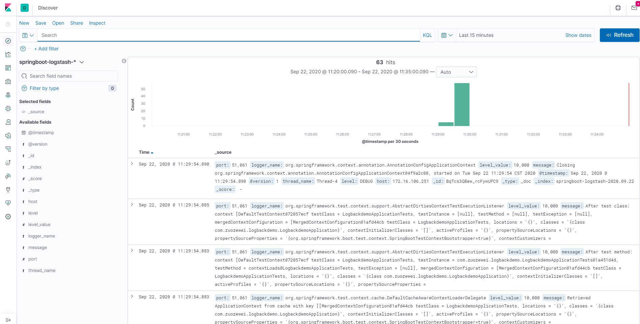Click Last 15 minutes time range
640x324 pixels.
pos(476,35)
